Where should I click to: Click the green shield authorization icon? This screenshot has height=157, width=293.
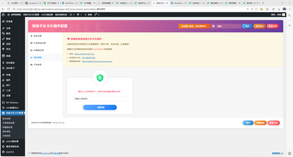pos(100,78)
